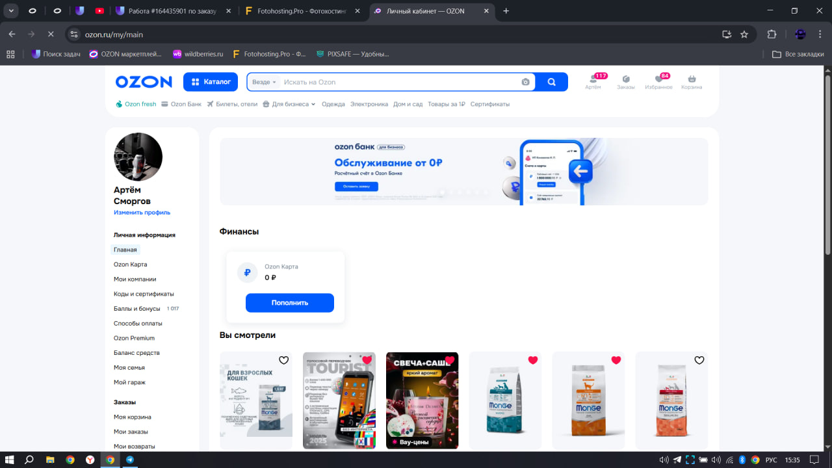Open Моя корзина in the sidebar
This screenshot has height=468, width=832.
(x=133, y=417)
